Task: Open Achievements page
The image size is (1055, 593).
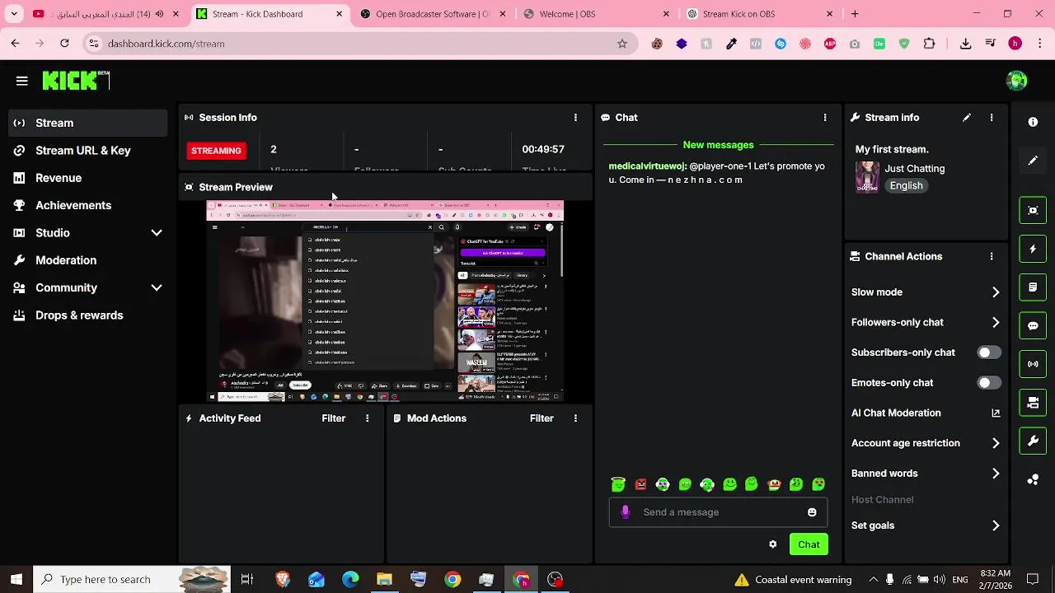Action: pyautogui.click(x=87, y=205)
